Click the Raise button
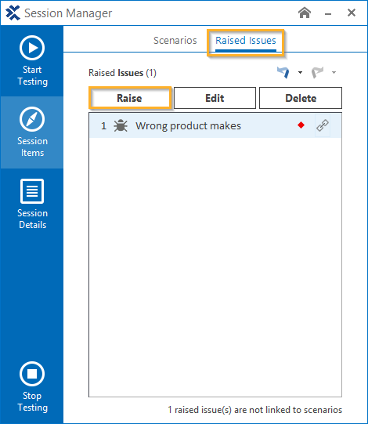Image resolution: width=368 pixels, height=424 pixels. tap(129, 98)
